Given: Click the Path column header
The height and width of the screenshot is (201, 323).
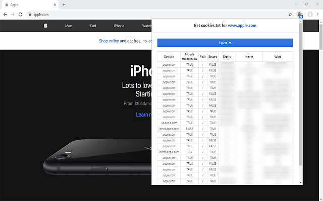Looking at the screenshot, I should 203,57.
